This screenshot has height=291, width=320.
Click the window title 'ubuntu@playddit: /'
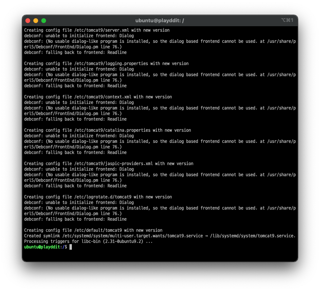[x=160, y=21]
